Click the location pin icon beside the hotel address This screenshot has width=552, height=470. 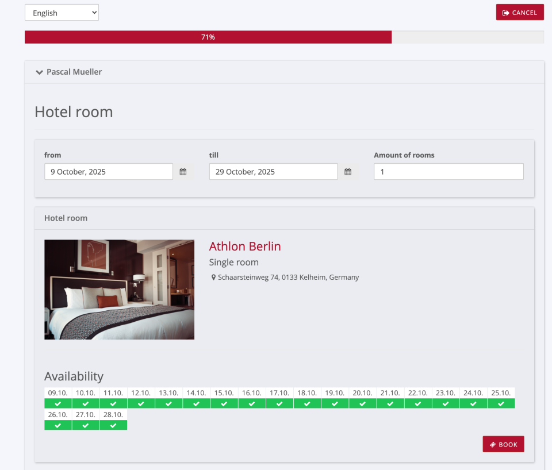pos(212,277)
